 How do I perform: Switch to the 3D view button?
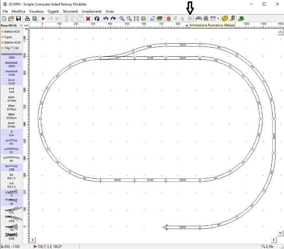[x=241, y=18]
